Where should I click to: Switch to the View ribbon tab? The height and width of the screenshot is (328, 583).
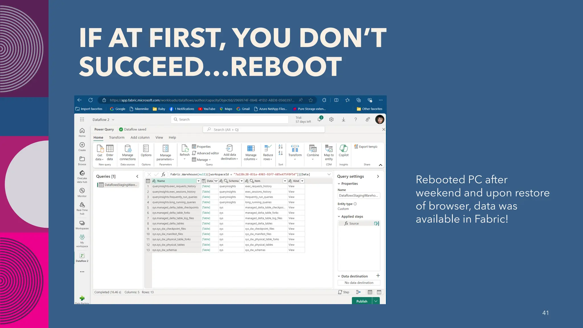click(159, 138)
